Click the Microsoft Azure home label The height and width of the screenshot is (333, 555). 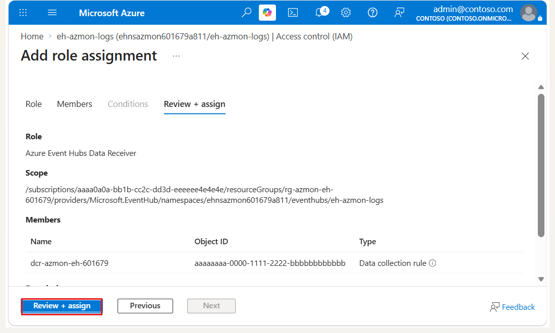coord(112,13)
